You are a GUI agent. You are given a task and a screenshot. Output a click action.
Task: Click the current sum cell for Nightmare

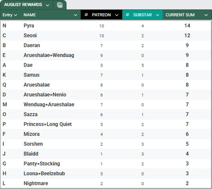[x=187, y=183]
